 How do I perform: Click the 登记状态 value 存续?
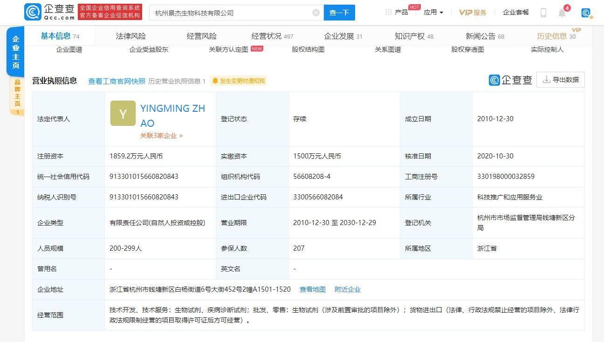coord(300,119)
